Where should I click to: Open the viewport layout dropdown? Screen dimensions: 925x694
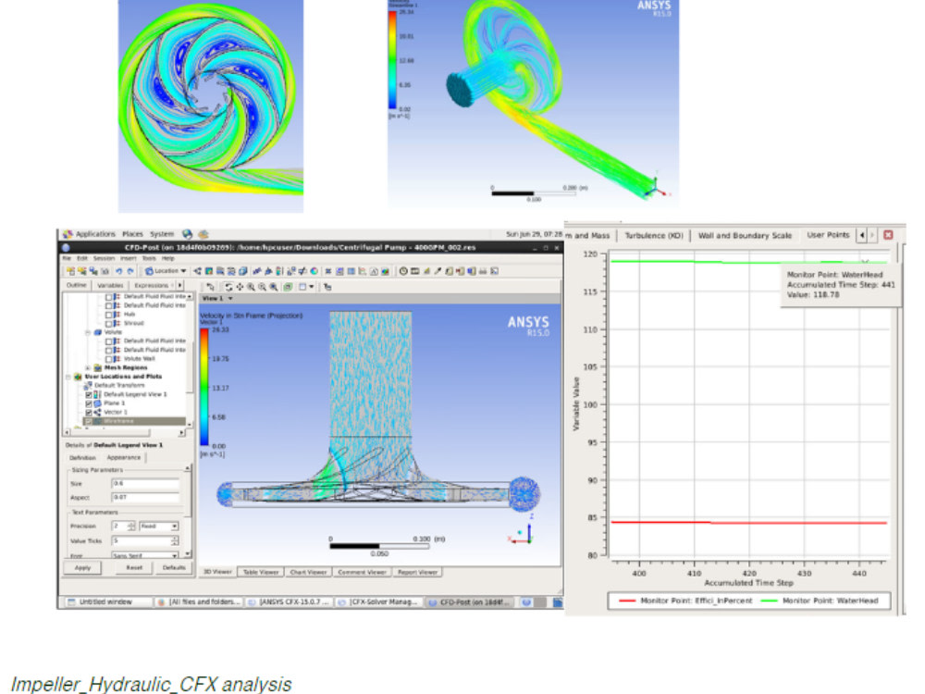pos(311,287)
